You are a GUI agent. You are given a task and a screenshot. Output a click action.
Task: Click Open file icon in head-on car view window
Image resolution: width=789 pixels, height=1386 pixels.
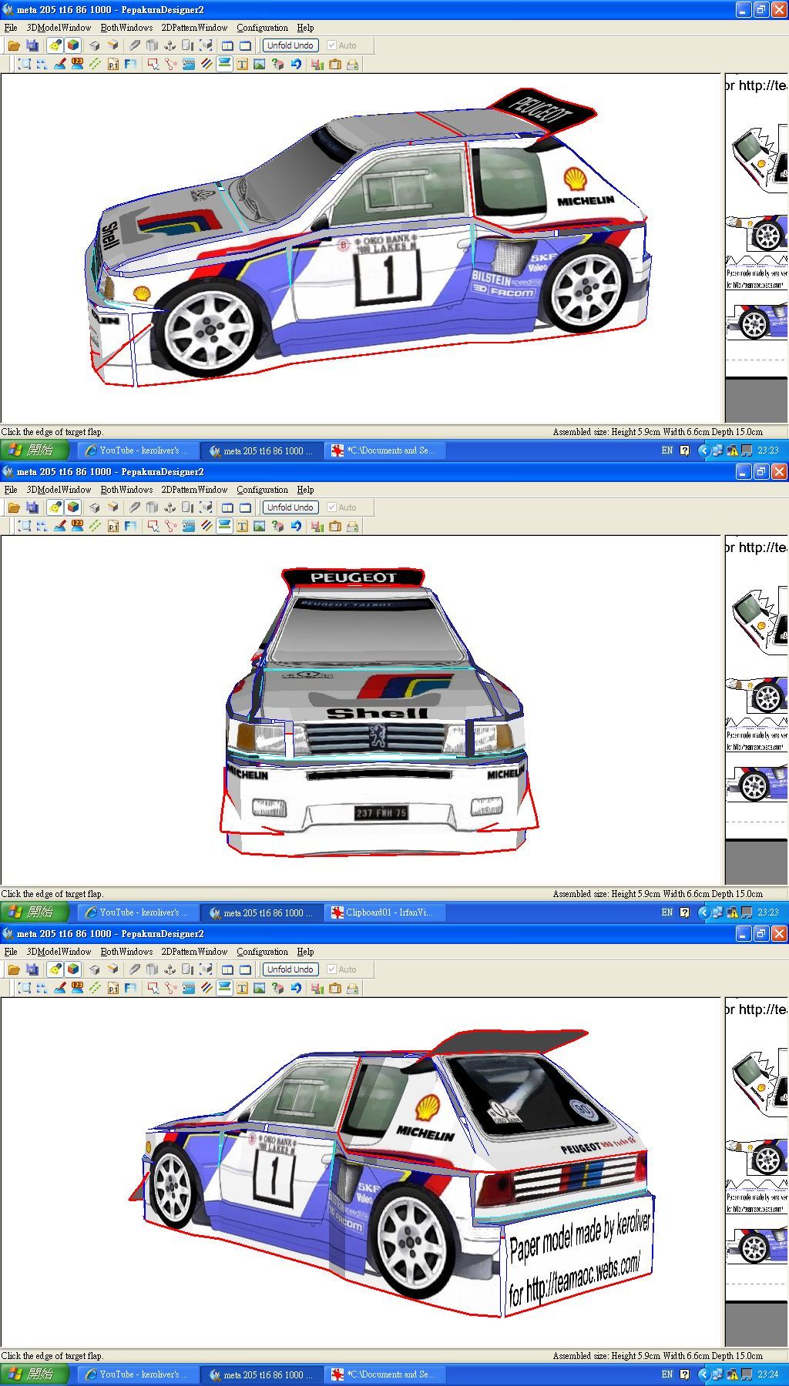coord(14,507)
